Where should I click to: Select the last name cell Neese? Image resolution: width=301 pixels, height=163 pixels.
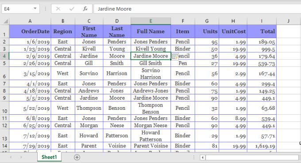pyautogui.click(x=117, y=125)
